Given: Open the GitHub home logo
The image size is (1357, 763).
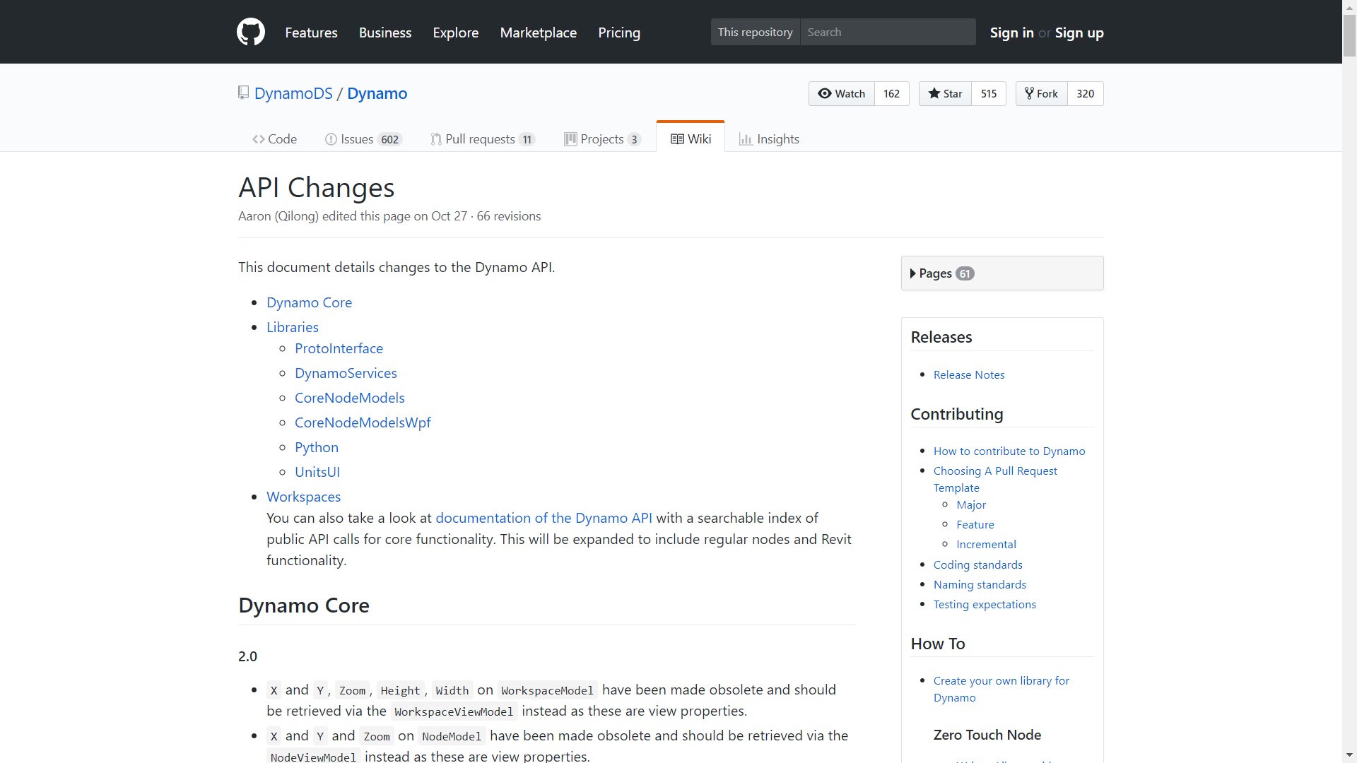Looking at the screenshot, I should [250, 32].
